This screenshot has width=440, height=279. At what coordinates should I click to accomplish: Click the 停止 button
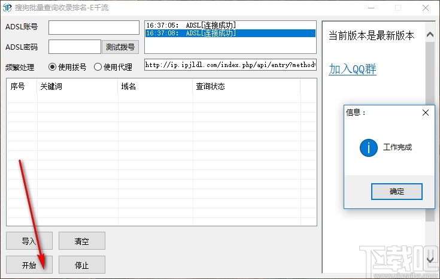pos(81,265)
